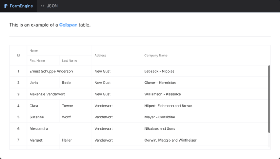This screenshot has width=280, height=159.
Task: Click the Address column header
Action: [x=117, y=55]
